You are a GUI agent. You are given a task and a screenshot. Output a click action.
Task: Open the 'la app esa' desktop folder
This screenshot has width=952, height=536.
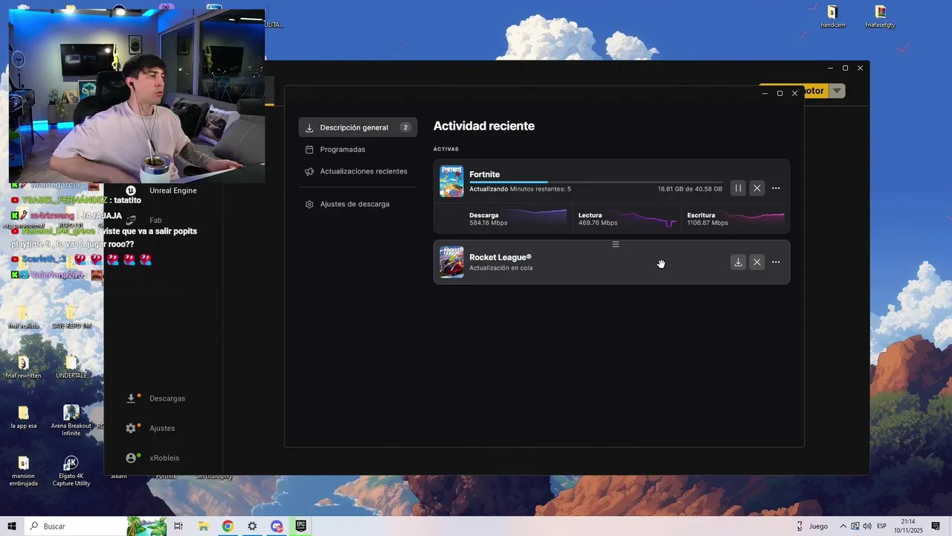[23, 417]
